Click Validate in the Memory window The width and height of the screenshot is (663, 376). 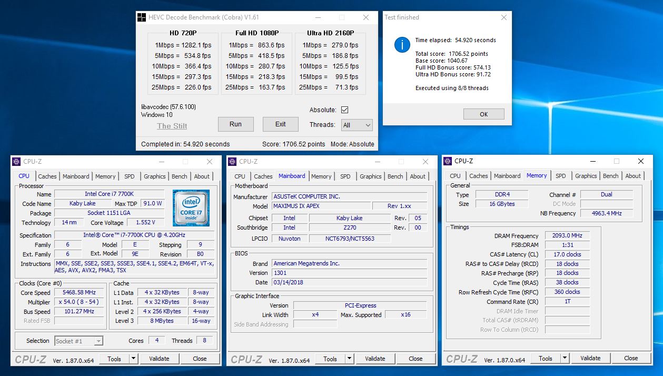[590, 358]
